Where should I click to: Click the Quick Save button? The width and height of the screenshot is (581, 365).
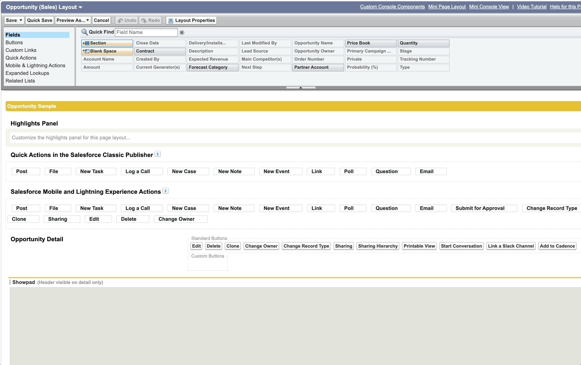tap(39, 20)
